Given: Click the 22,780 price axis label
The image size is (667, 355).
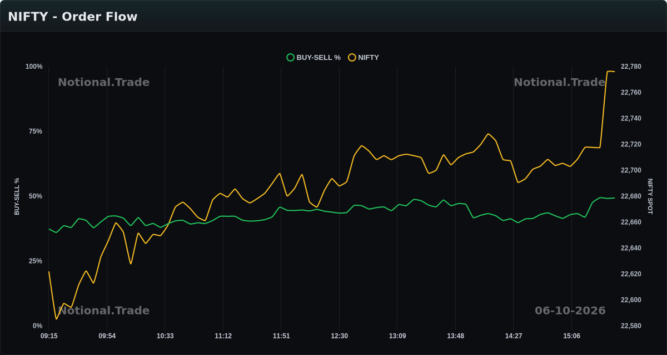Looking at the screenshot, I should pos(631,67).
